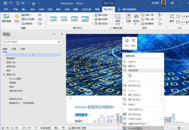The image size is (189, 130).
Task: Switch to 页面 pages tab in navigation
Action: point(14,49)
